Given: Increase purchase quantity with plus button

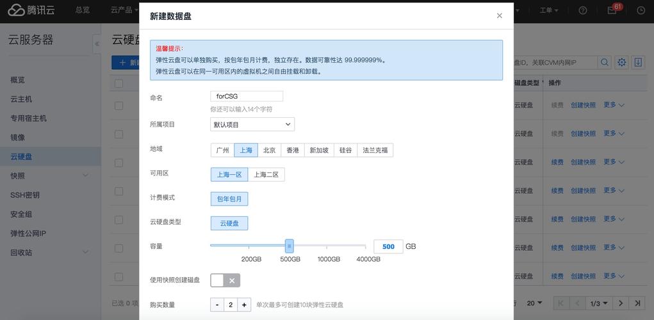Looking at the screenshot, I should tap(244, 305).
